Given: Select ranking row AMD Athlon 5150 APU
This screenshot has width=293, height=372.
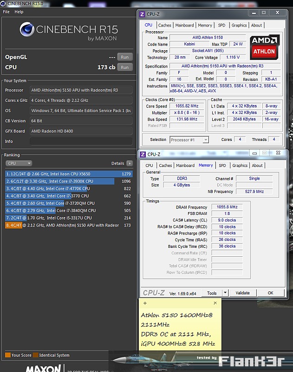Looking at the screenshot, I should pos(68,225).
